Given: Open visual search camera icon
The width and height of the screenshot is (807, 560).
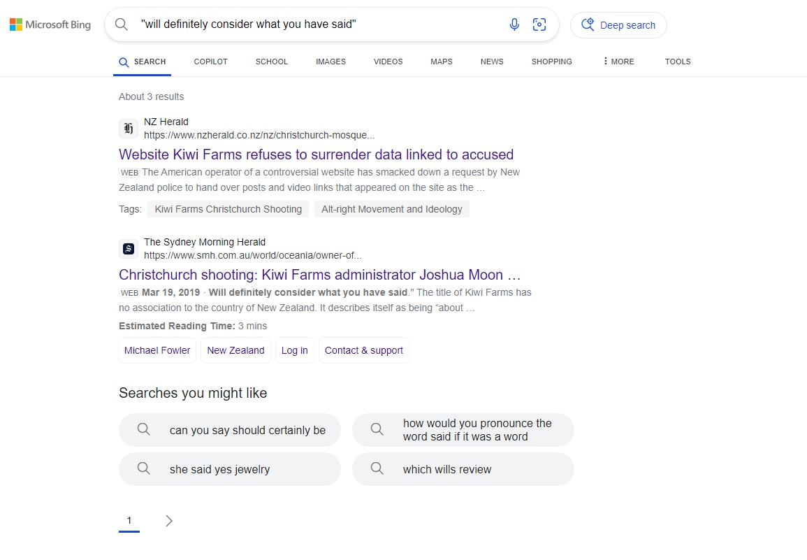Looking at the screenshot, I should coord(539,24).
